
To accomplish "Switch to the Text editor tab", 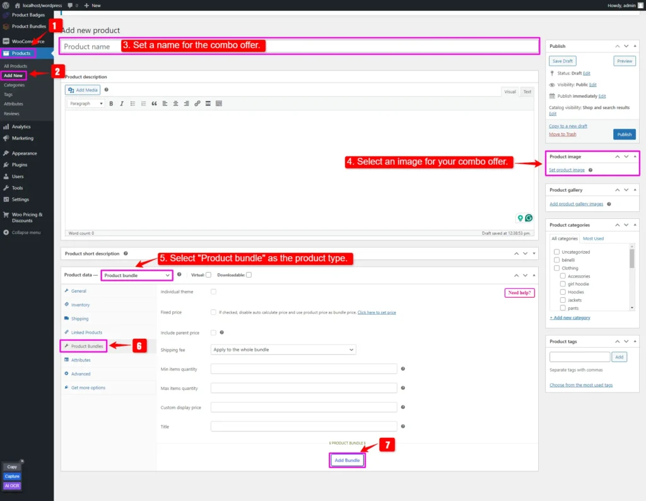I will (x=527, y=91).
